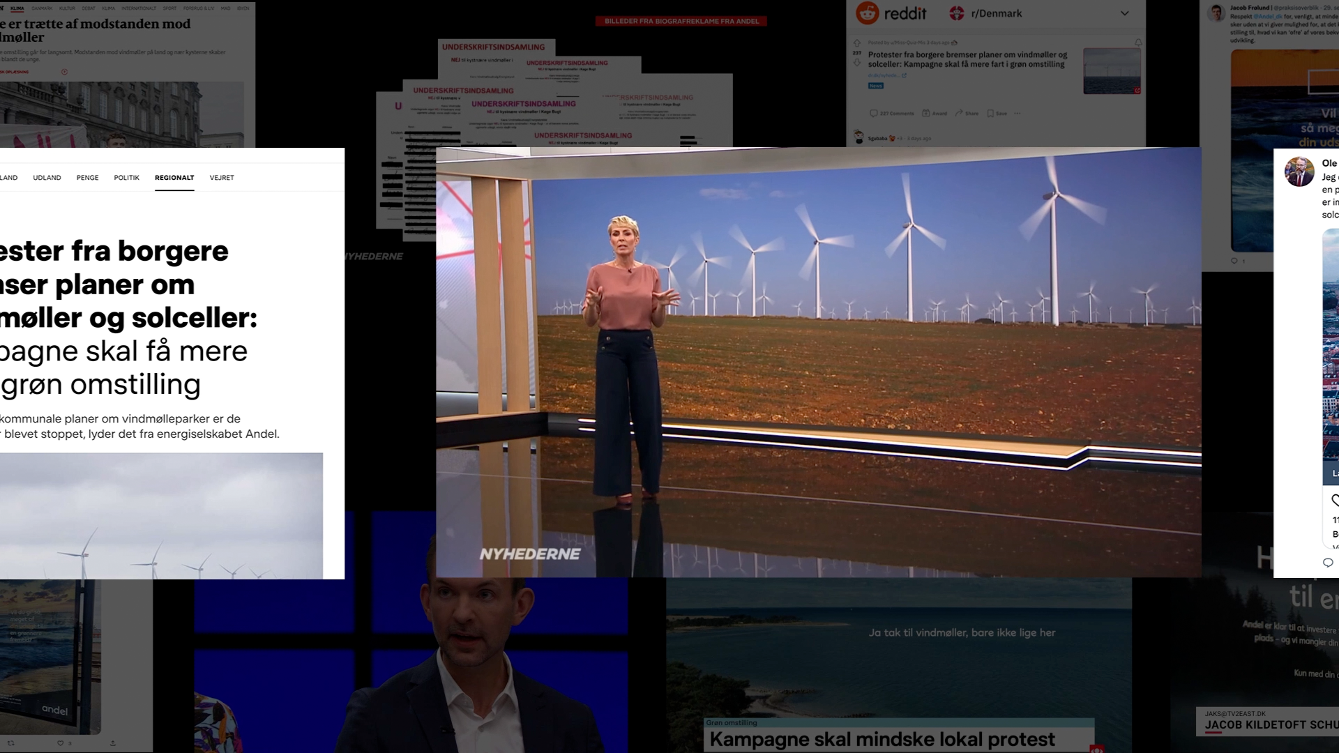
Task: Switch to the REGIONALT tab
Action: (x=174, y=178)
